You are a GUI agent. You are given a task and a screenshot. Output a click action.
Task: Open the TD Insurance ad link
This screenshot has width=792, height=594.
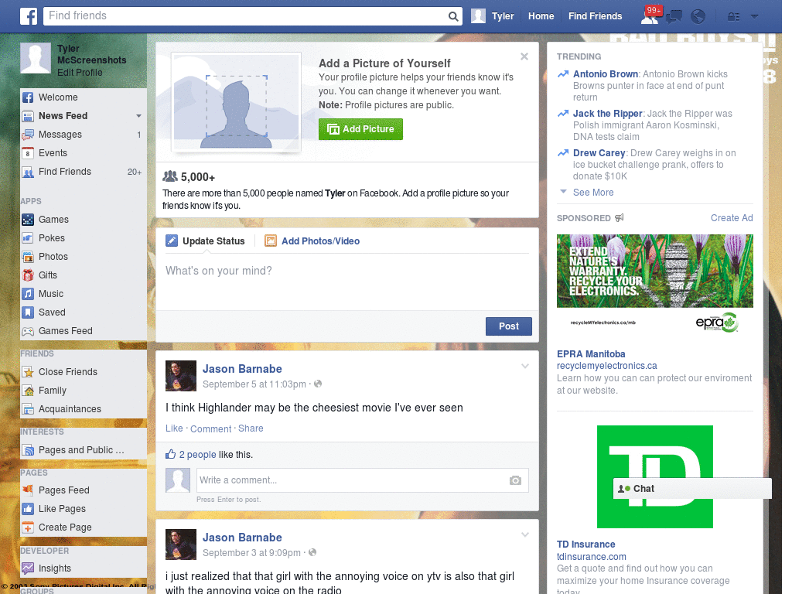pyautogui.click(x=586, y=544)
